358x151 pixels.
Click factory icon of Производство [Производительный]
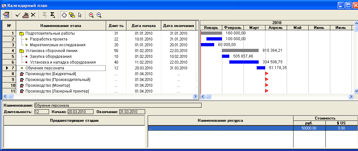[x=22, y=80]
